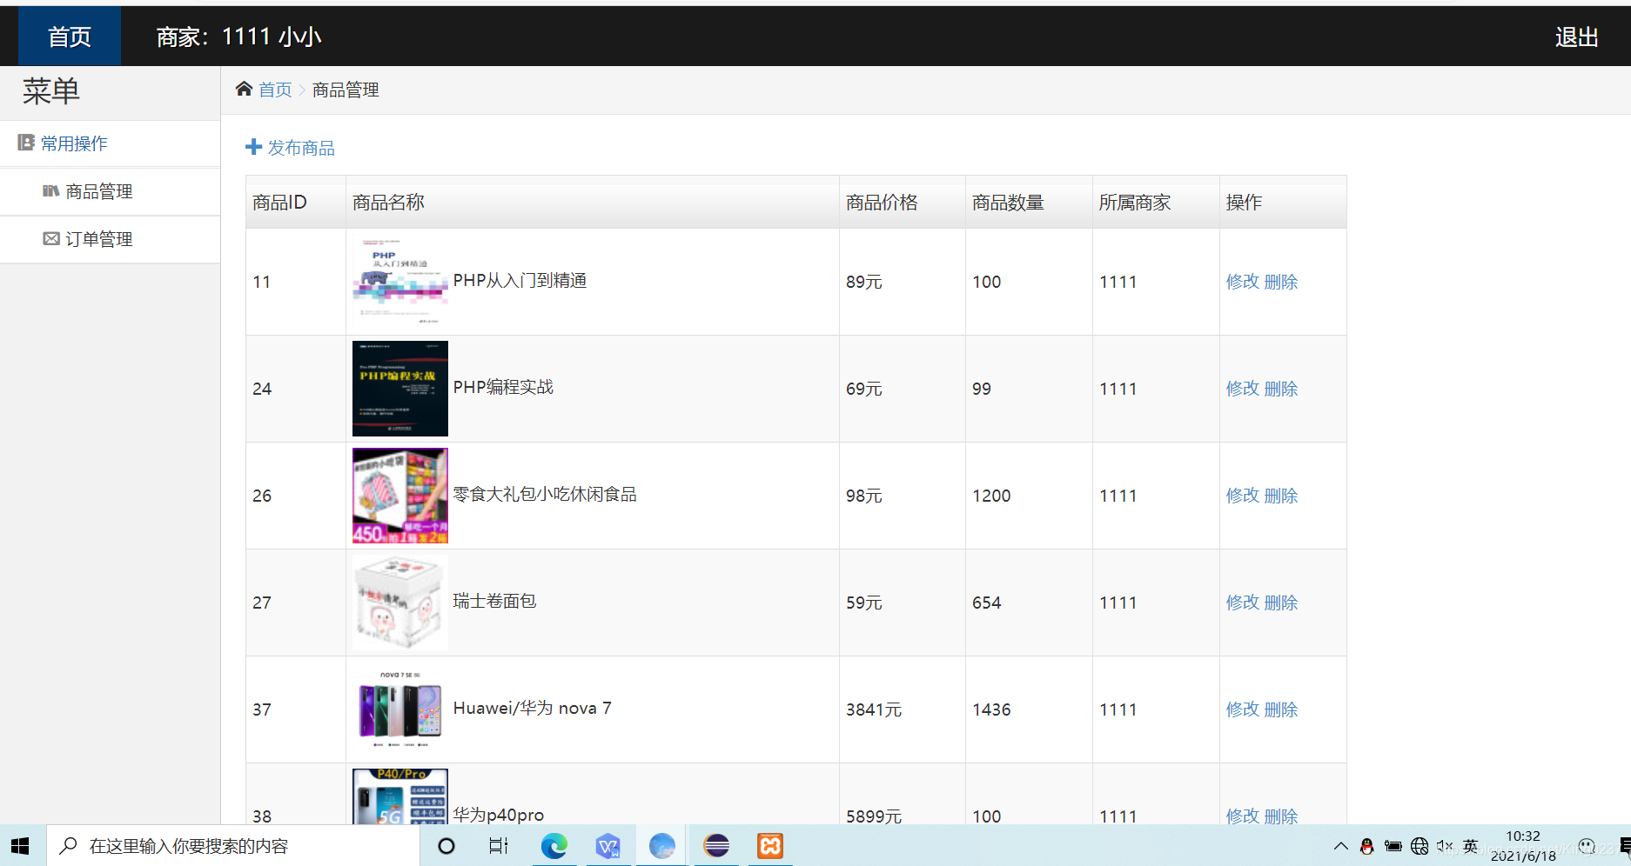Open XAMPP from taskbar
1631x866 pixels.
(x=770, y=846)
